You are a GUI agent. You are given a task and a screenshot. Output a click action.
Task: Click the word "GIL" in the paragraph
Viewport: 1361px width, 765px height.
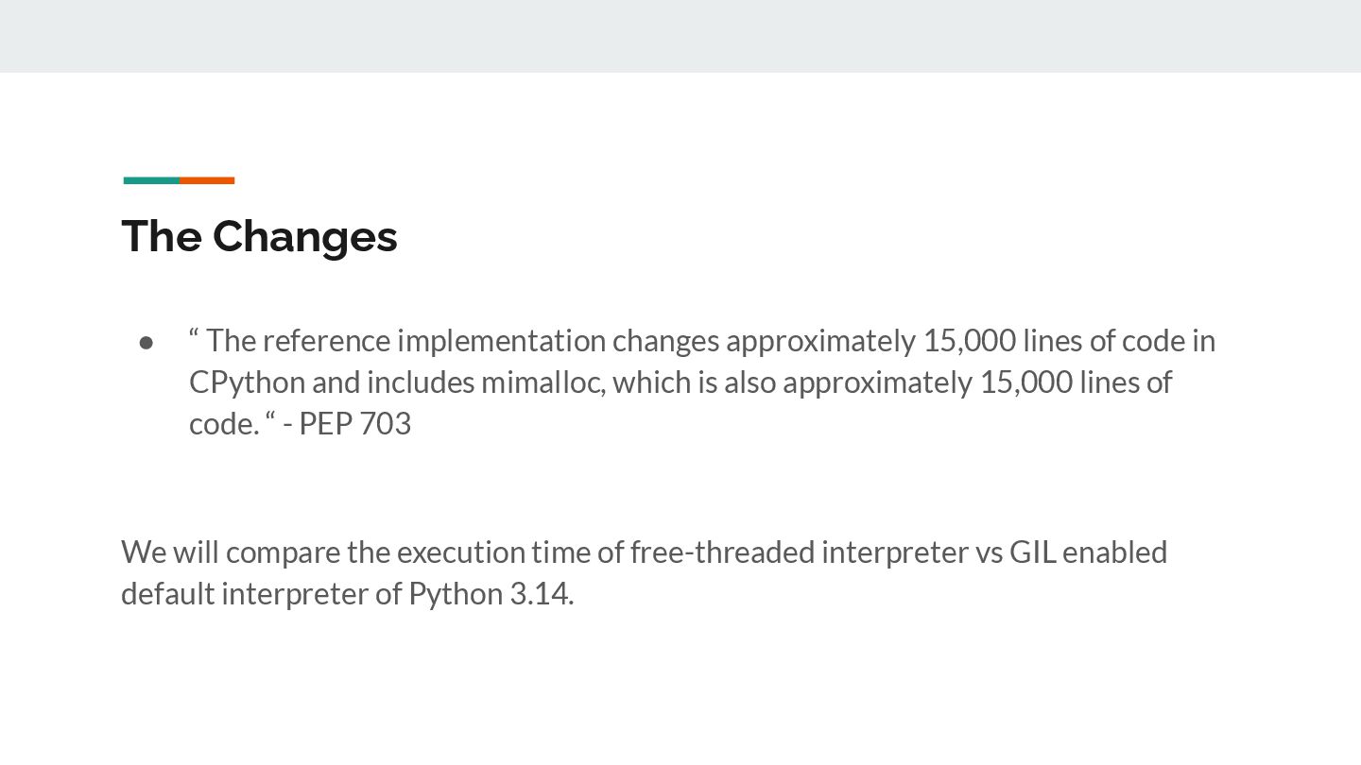pyautogui.click(x=1032, y=551)
